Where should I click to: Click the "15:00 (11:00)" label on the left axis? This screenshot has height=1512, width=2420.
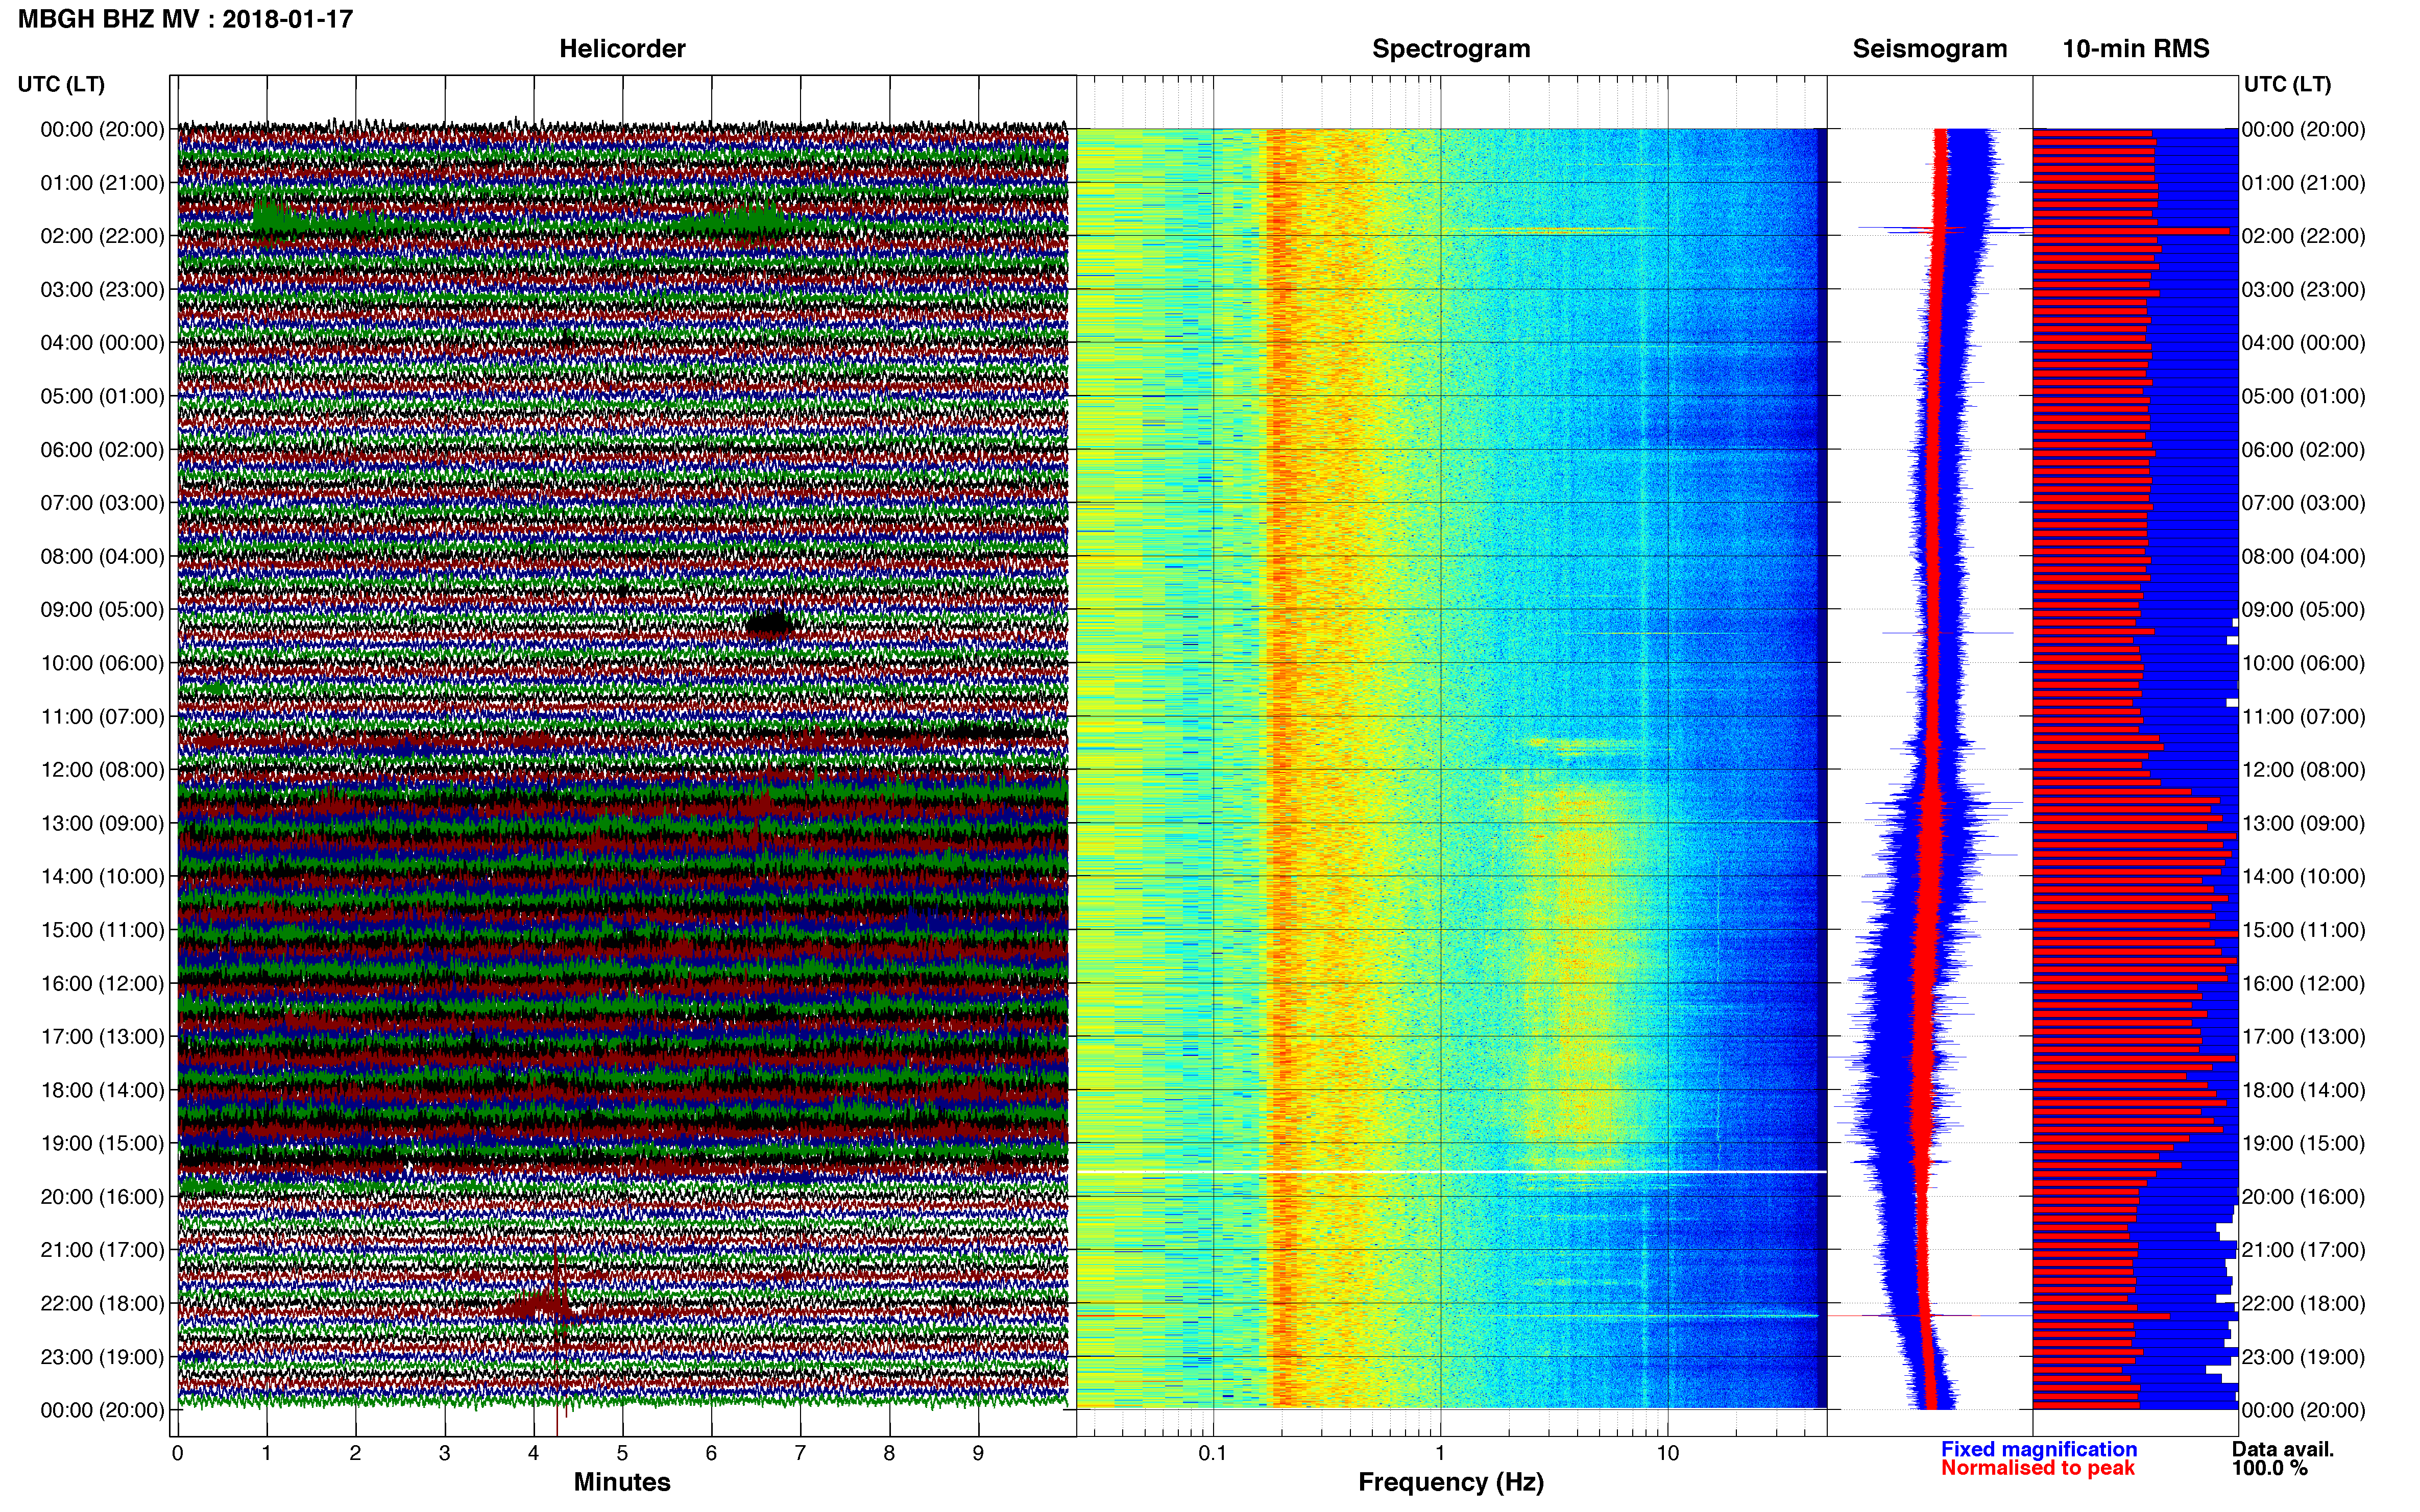click(x=102, y=930)
